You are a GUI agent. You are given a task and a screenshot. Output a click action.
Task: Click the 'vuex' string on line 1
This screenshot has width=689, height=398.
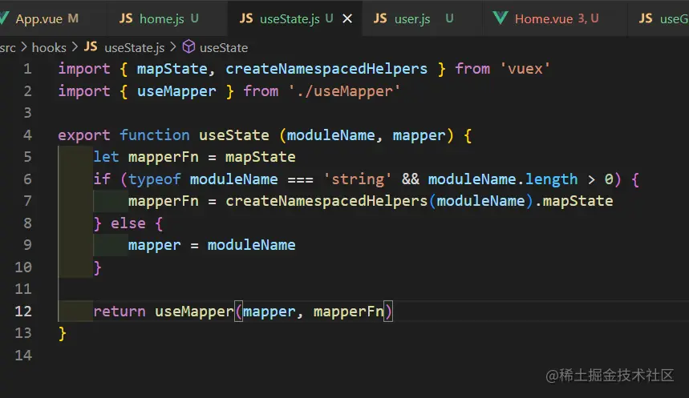coord(525,69)
